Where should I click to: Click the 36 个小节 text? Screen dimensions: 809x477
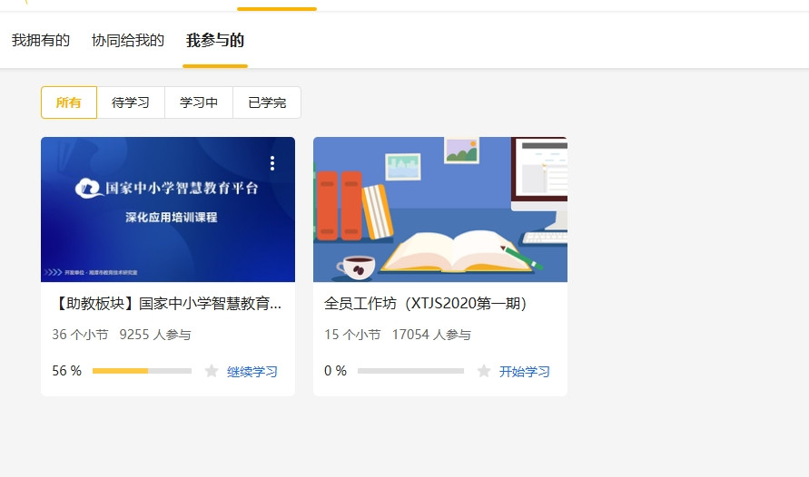pos(80,335)
